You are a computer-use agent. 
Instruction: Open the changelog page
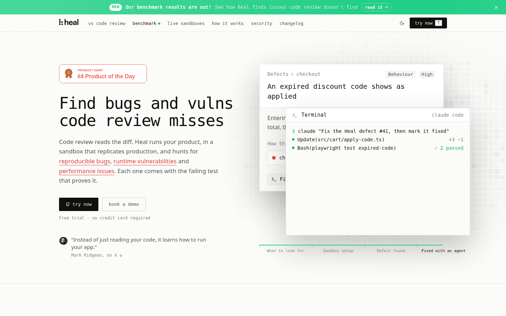[x=291, y=24]
